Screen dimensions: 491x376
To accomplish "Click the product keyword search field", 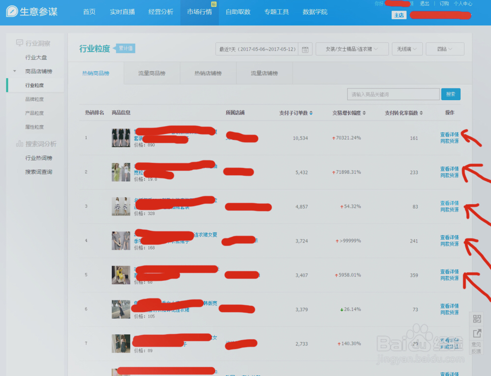I will 393,94.
